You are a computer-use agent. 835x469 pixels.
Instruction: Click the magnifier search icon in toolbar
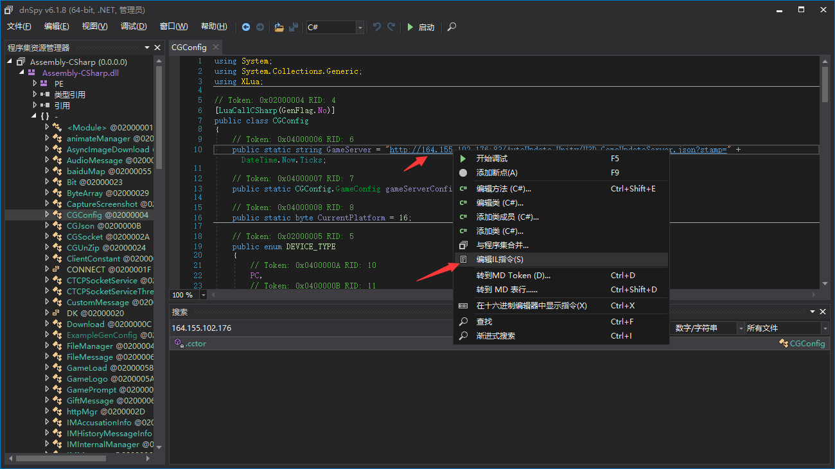click(x=452, y=27)
